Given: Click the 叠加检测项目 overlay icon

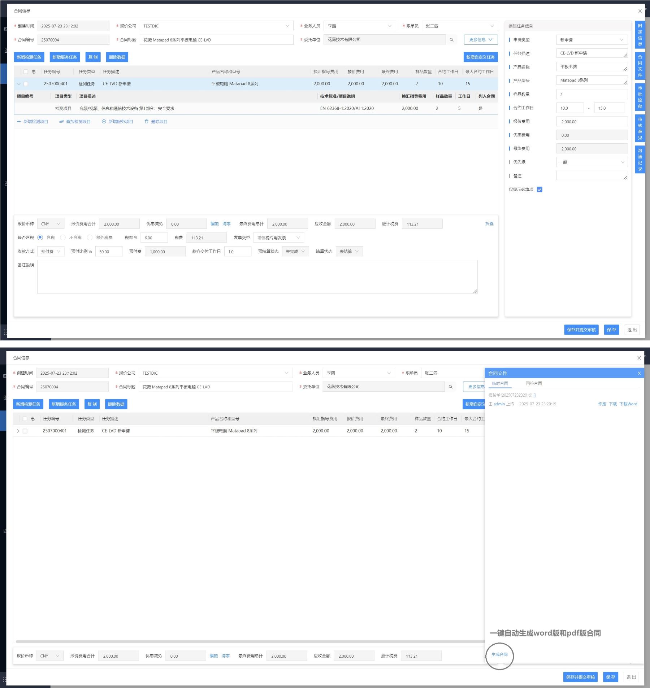Looking at the screenshot, I should coord(61,122).
